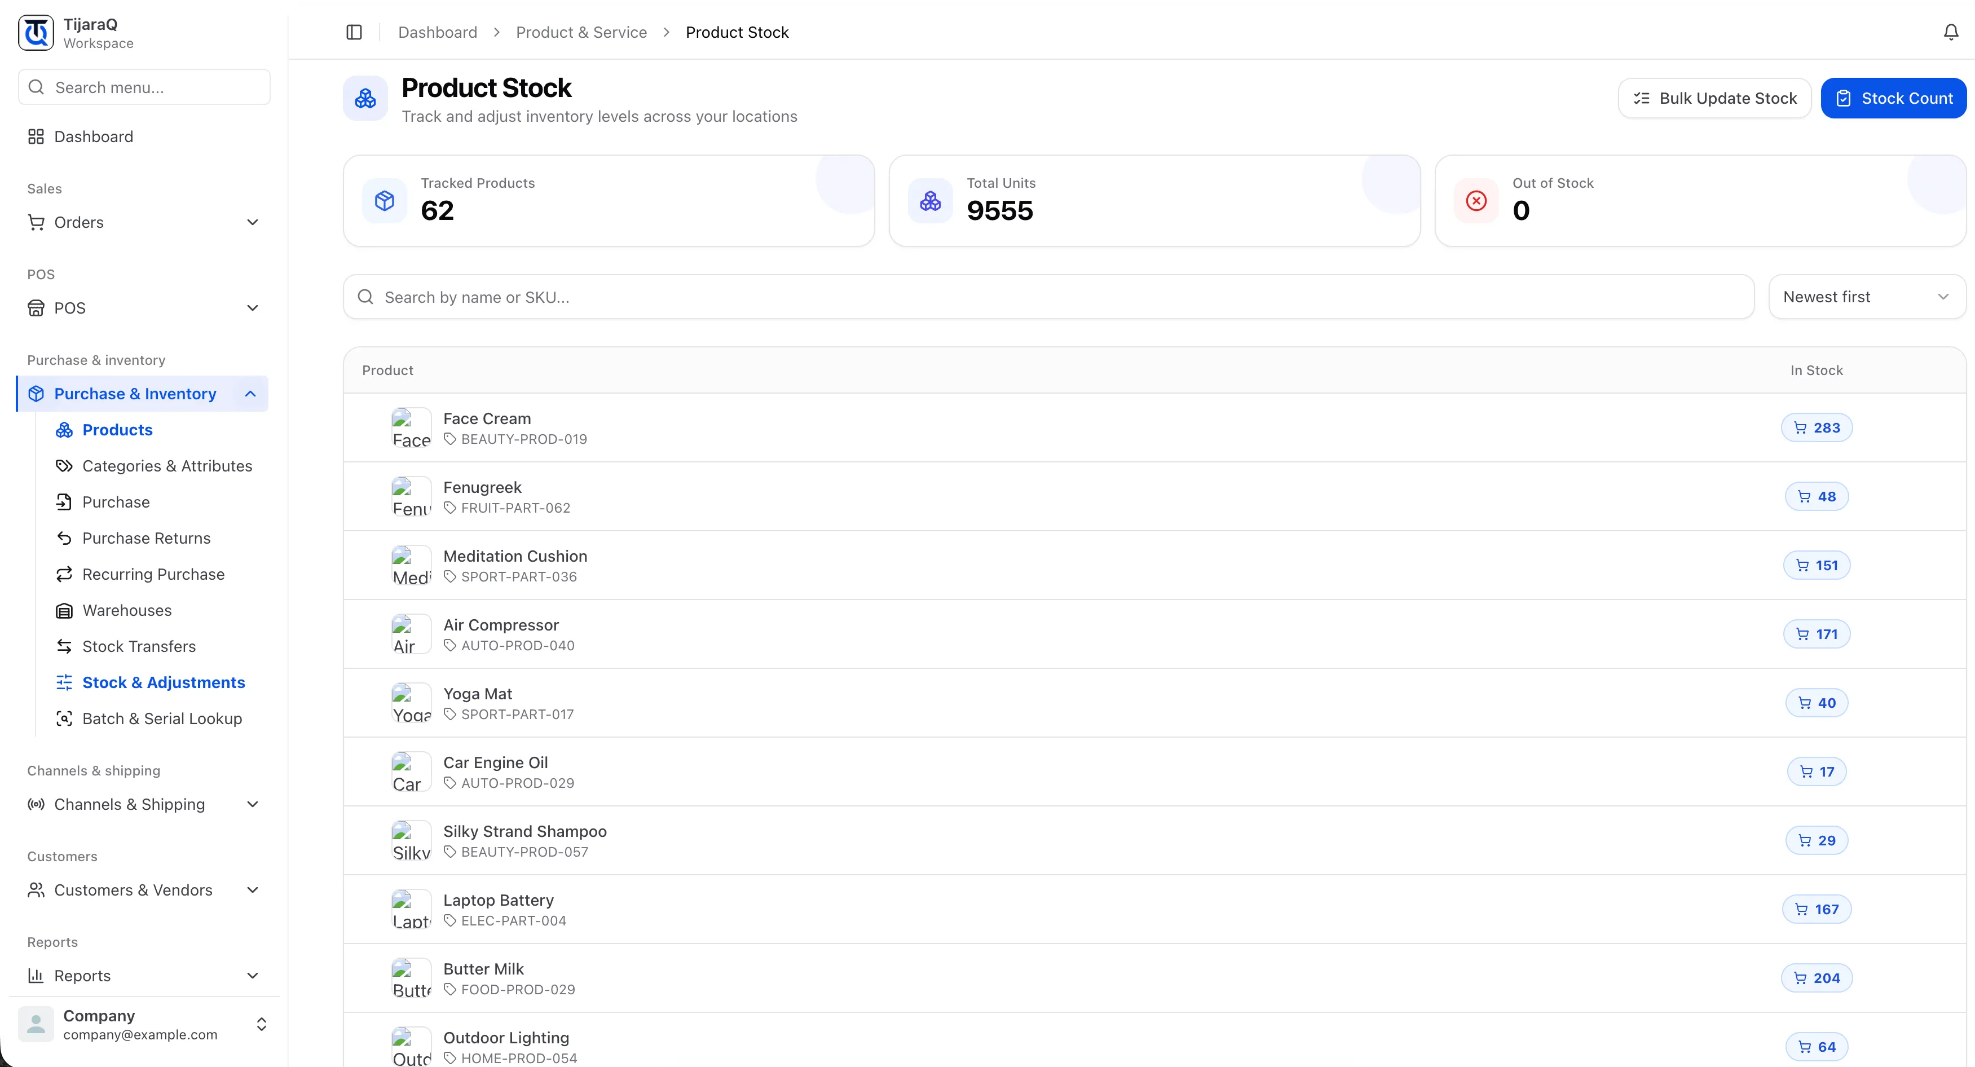Expand the POS menu chevron
The height and width of the screenshot is (1067, 1975).
252,308
